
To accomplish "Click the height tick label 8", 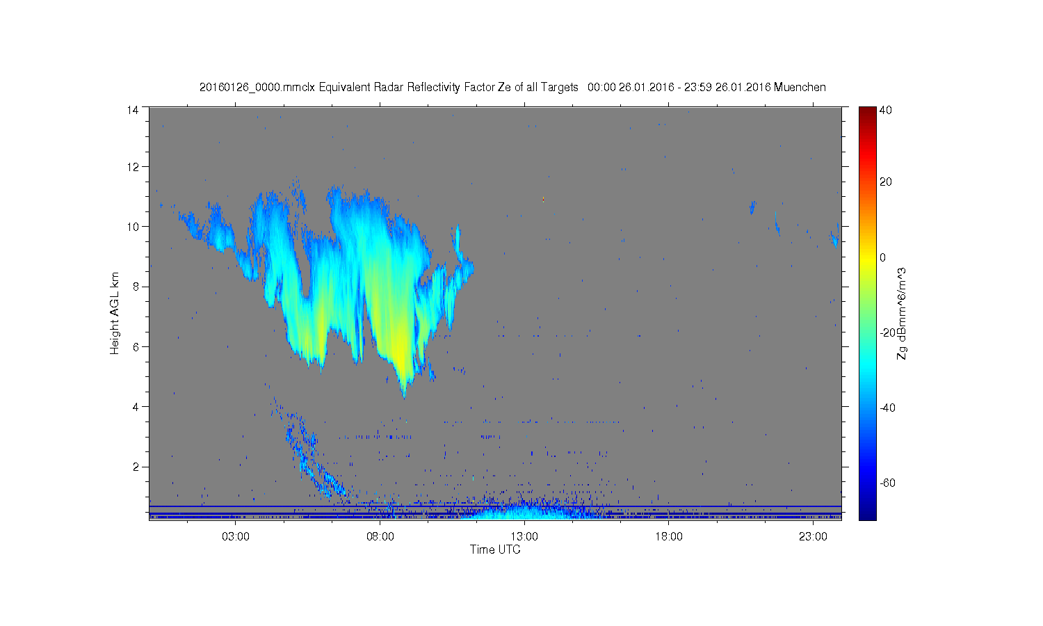I will (136, 287).
